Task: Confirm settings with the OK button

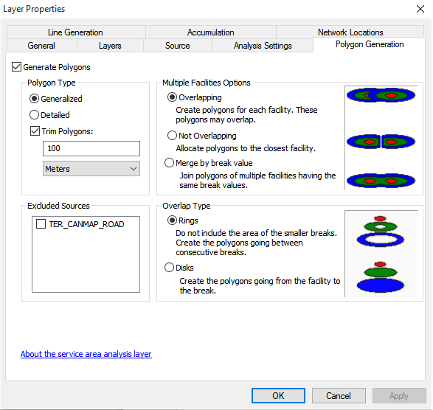Action: point(278,396)
